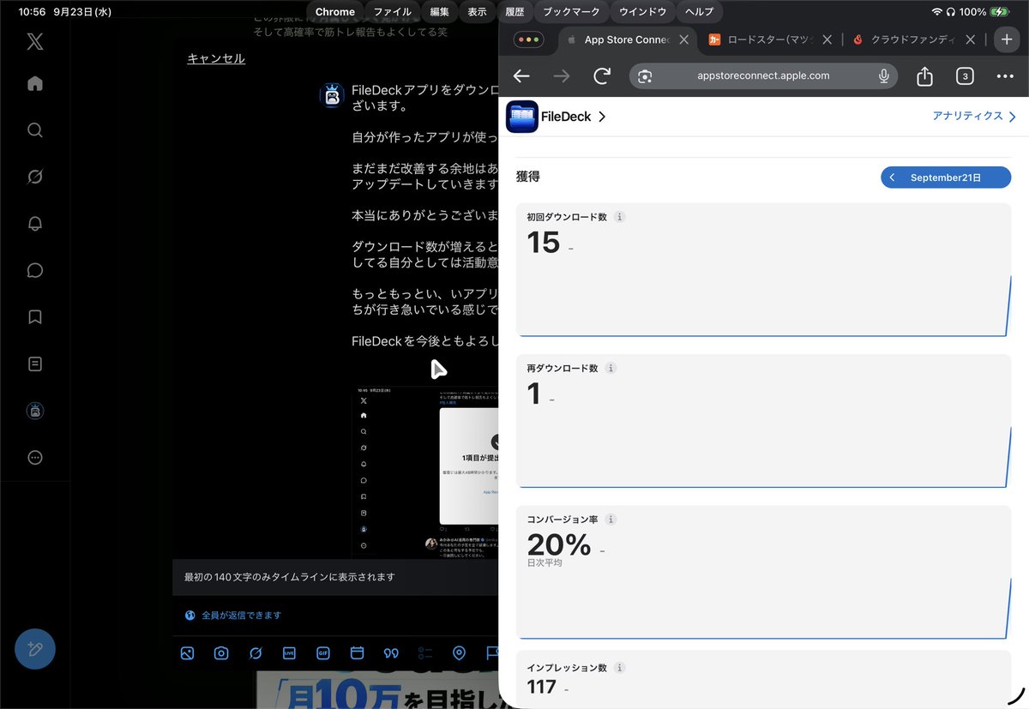1029x709 pixels.
Task: Click the X logo at top left
Action: click(x=35, y=41)
